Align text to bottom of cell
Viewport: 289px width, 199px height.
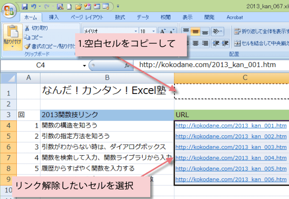pos(205,31)
